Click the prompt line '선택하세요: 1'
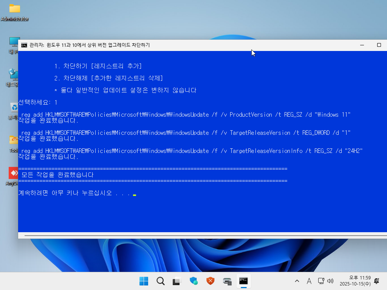The image size is (387, 290). pos(38,102)
